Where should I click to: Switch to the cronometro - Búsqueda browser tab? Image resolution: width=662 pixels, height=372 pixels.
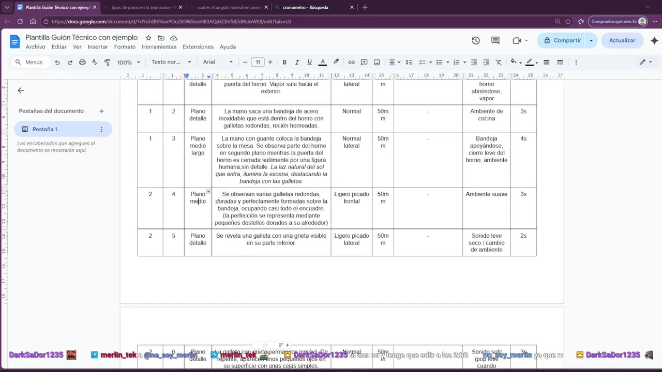pos(314,7)
